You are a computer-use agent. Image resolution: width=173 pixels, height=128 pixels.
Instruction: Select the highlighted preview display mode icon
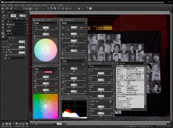(30, 8)
